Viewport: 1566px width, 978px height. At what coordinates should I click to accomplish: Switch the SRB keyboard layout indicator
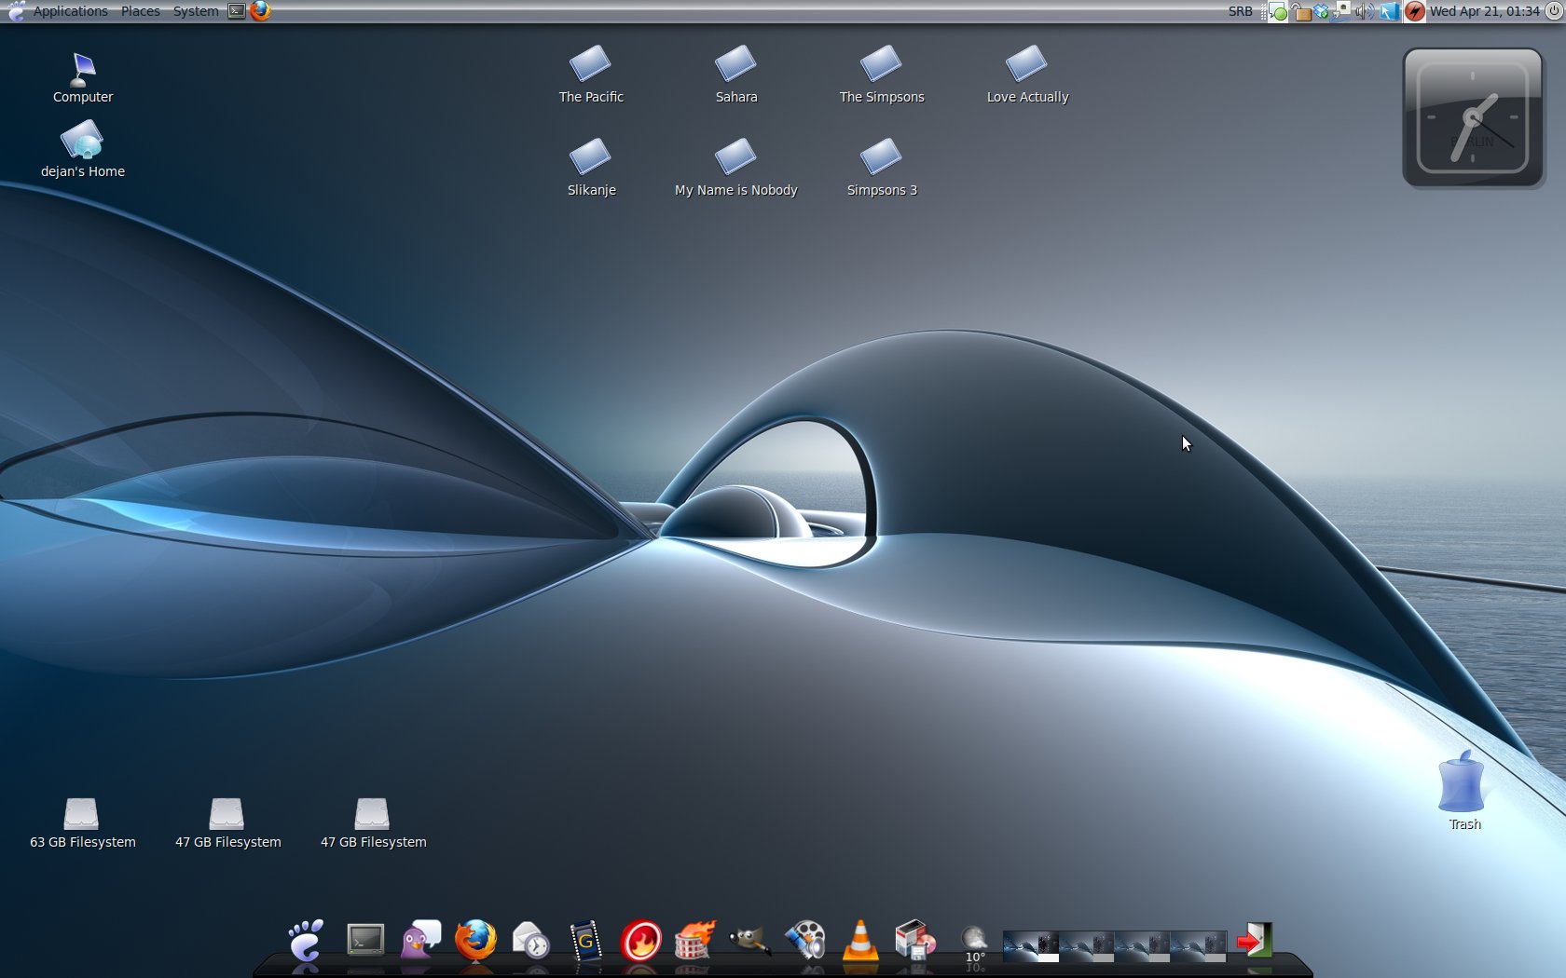[x=1240, y=12]
